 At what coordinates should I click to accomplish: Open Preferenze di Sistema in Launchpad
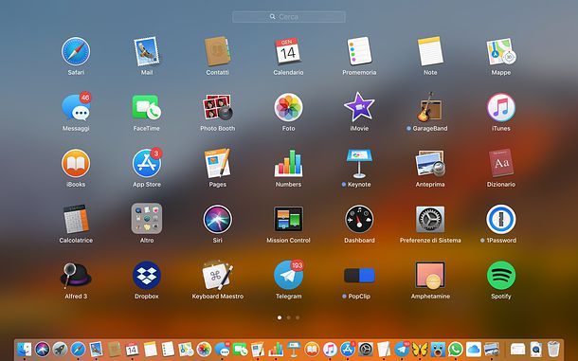point(430,220)
